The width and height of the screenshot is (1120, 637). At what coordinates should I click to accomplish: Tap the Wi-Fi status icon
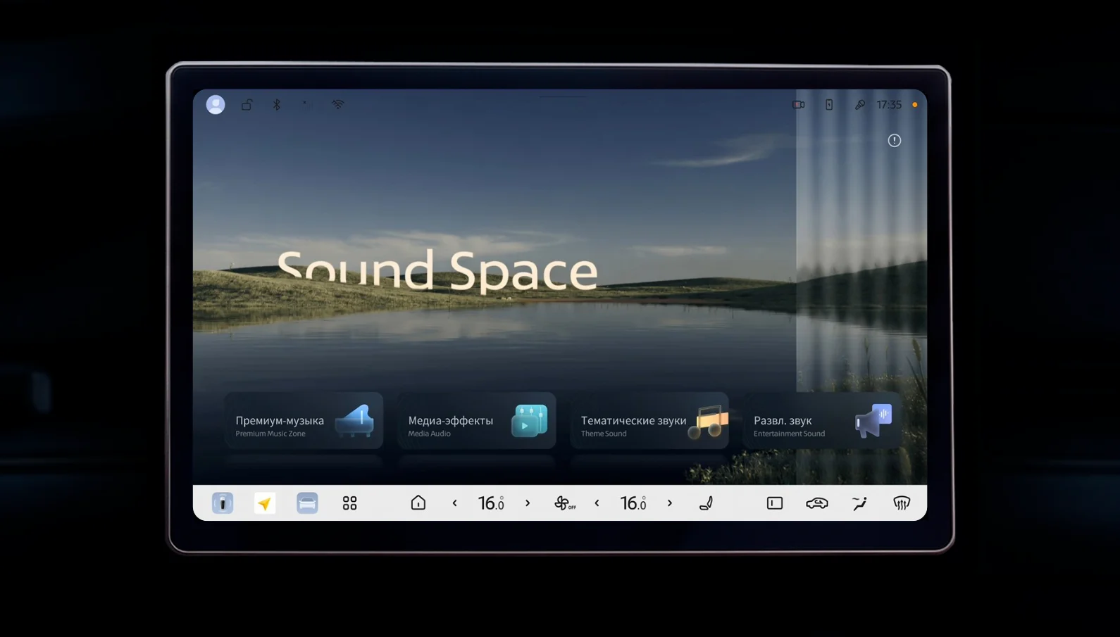pos(338,104)
